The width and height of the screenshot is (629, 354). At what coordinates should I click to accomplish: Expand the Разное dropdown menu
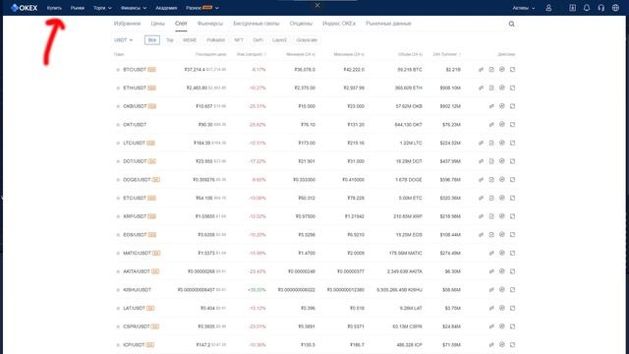tap(202, 8)
